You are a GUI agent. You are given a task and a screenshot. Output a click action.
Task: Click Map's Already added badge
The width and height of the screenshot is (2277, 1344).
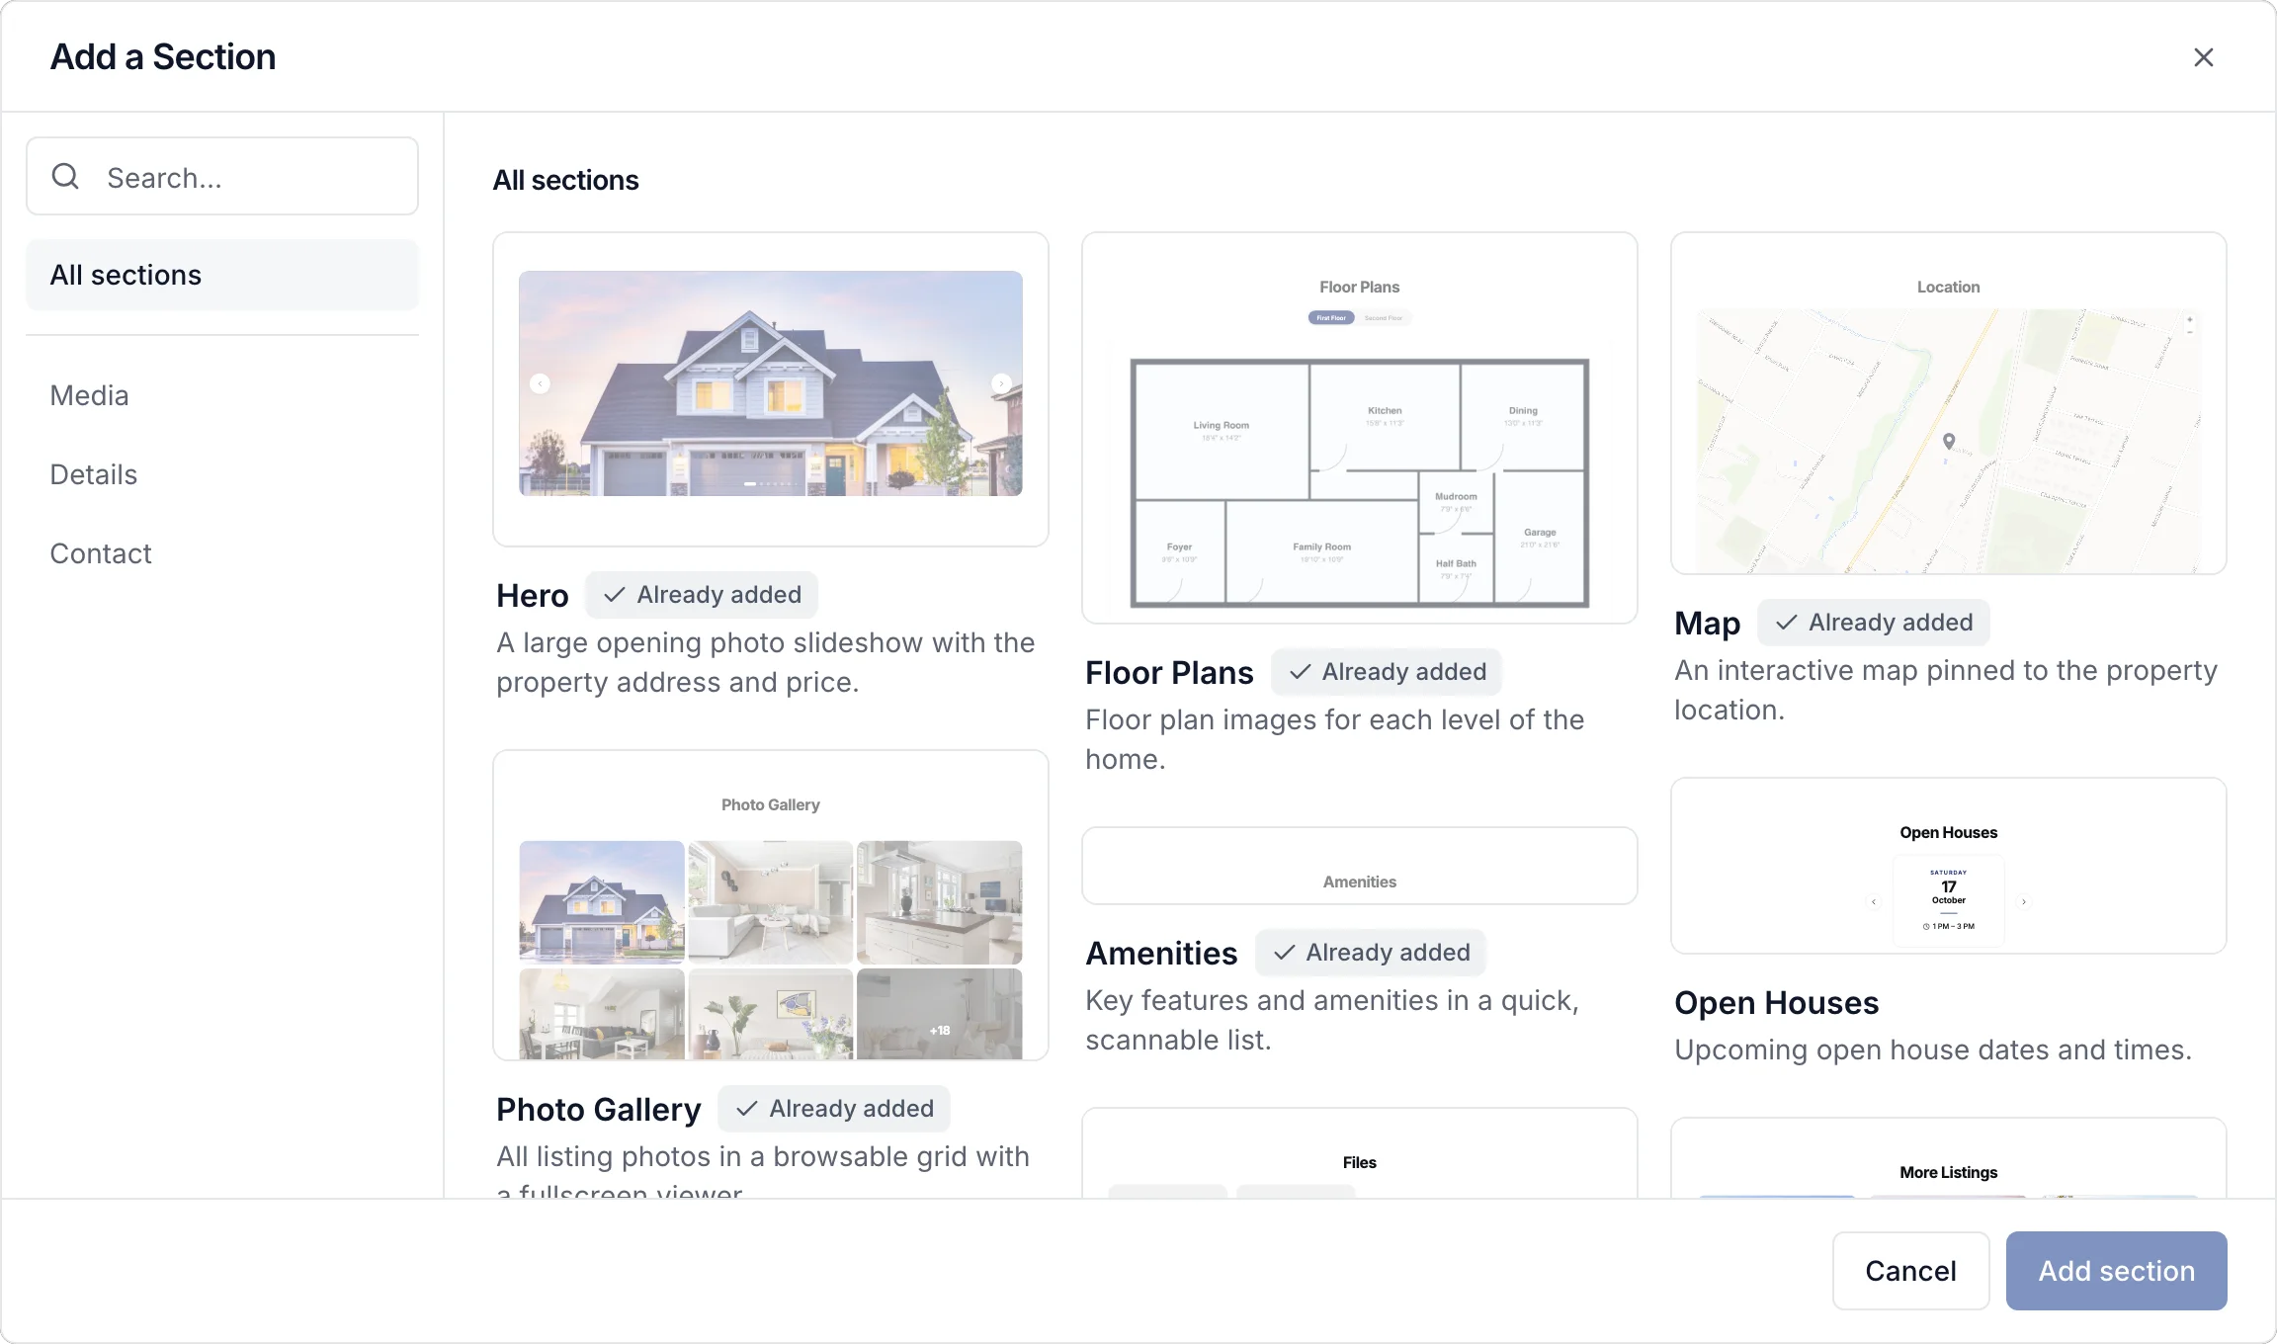(x=1874, y=623)
